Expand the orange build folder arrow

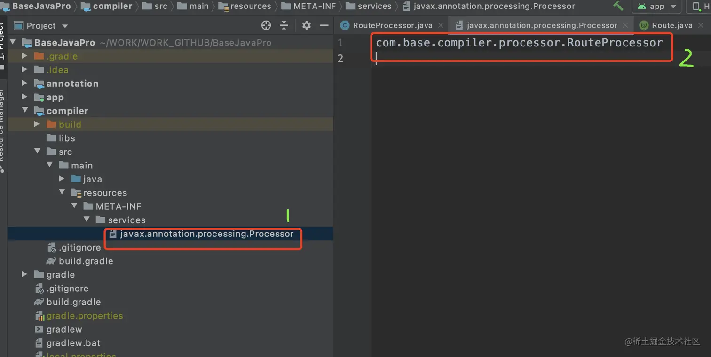pos(37,124)
